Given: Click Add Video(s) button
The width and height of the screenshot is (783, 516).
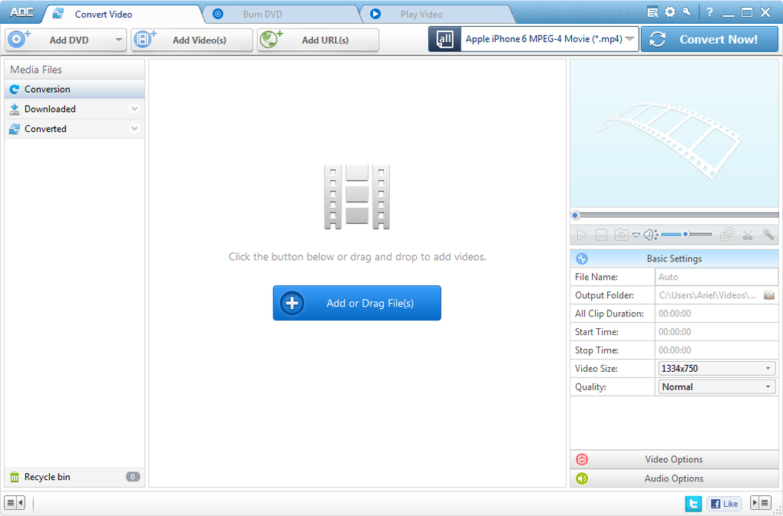Looking at the screenshot, I should point(192,40).
